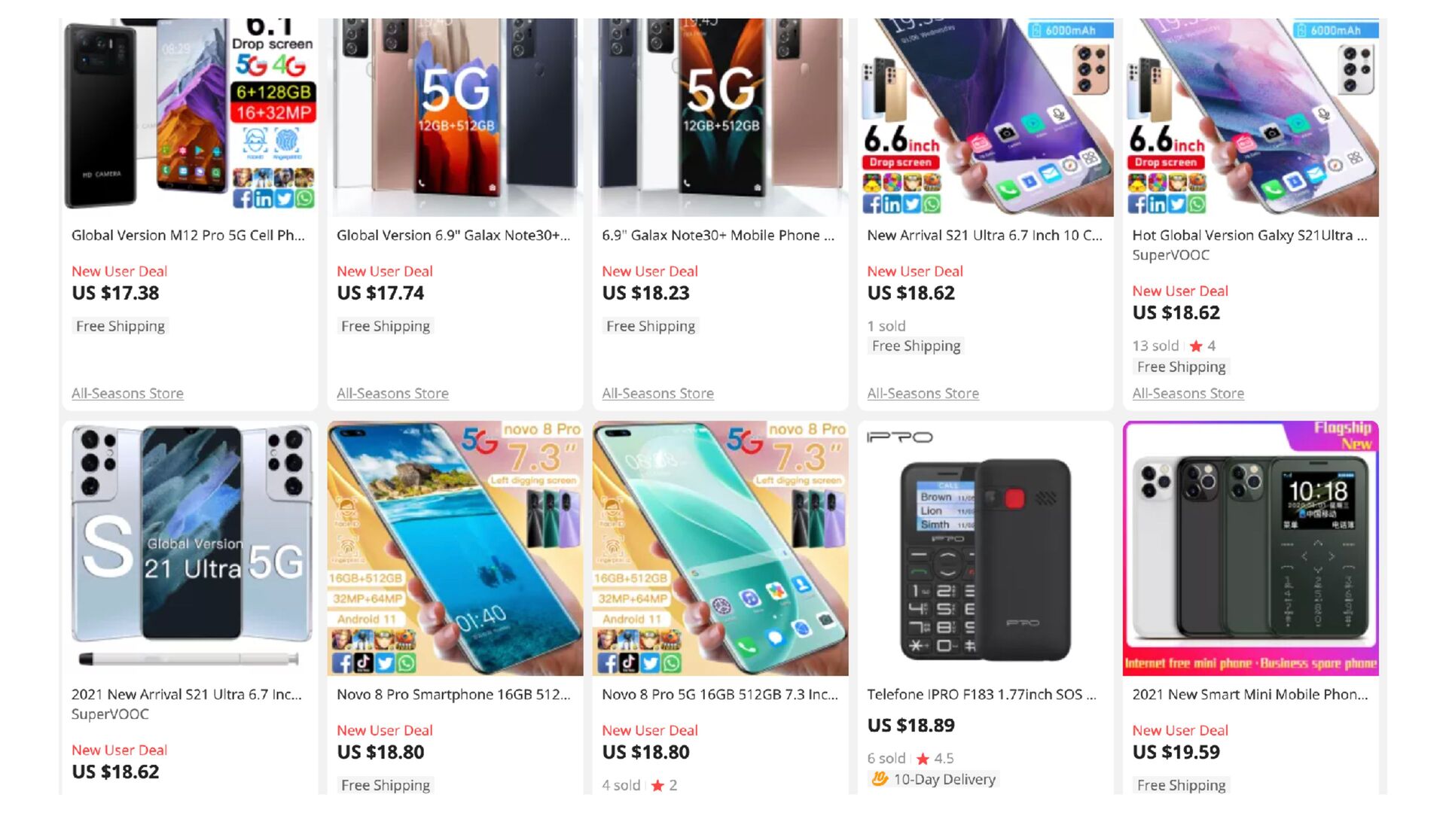The height and width of the screenshot is (813, 1446).
Task: Open the M12 Pro 5G phone thumbnail
Action: [x=190, y=117]
